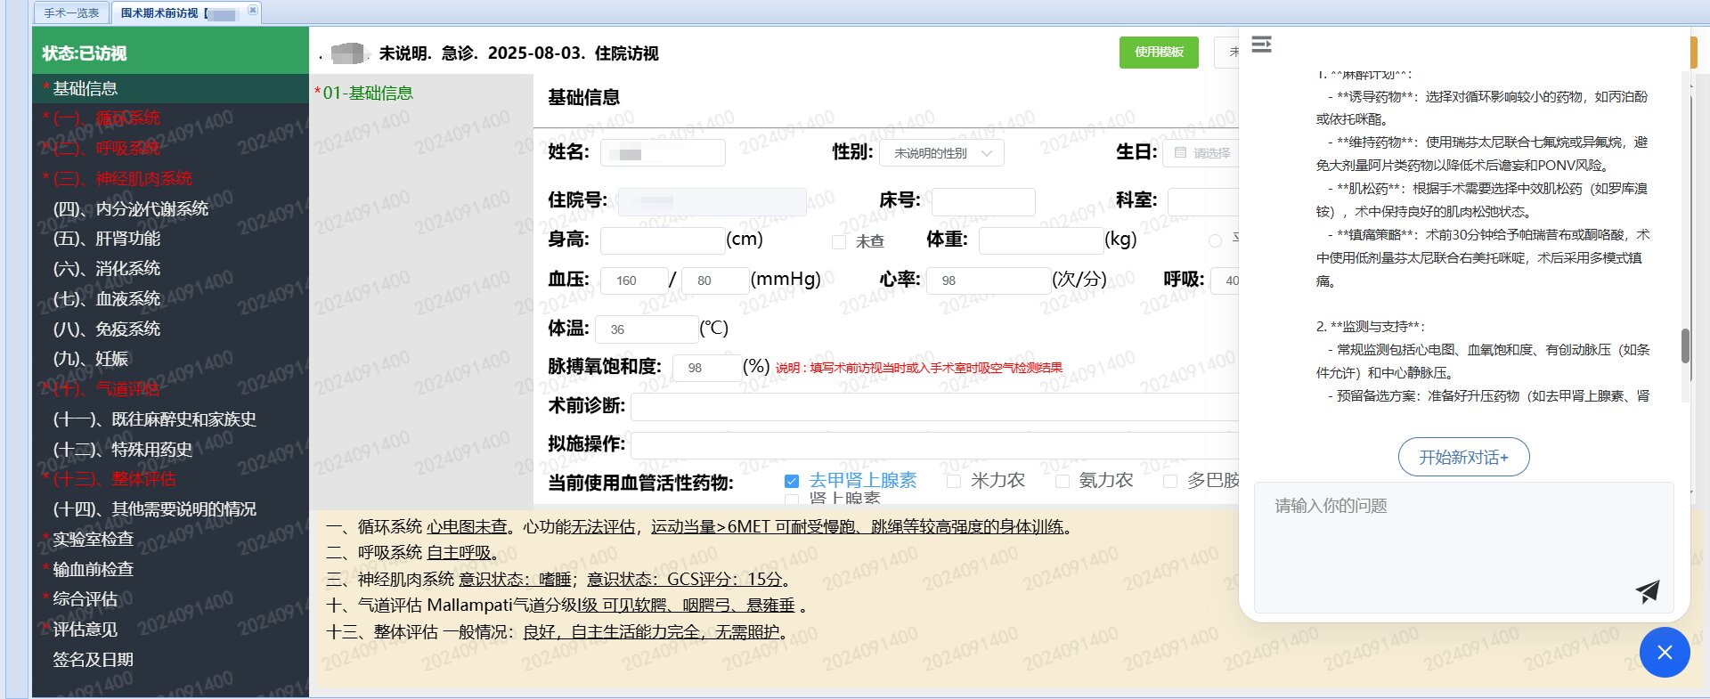Switch to the 手术一览表 tab

point(72,12)
